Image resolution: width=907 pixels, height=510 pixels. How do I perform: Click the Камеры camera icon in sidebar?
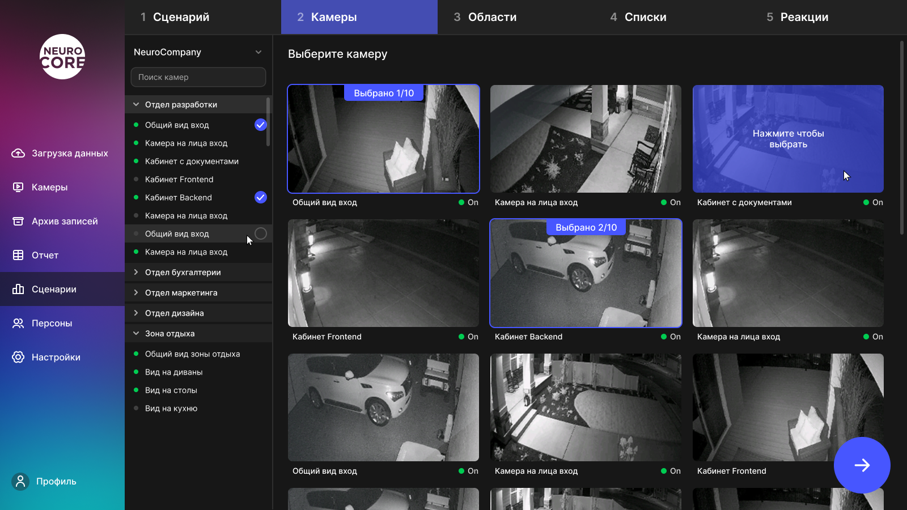pos(18,187)
